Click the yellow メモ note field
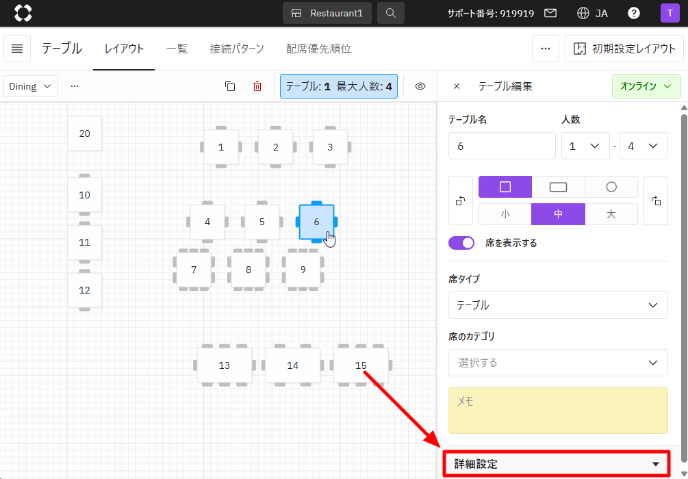This screenshot has width=688, height=479. pyautogui.click(x=558, y=411)
